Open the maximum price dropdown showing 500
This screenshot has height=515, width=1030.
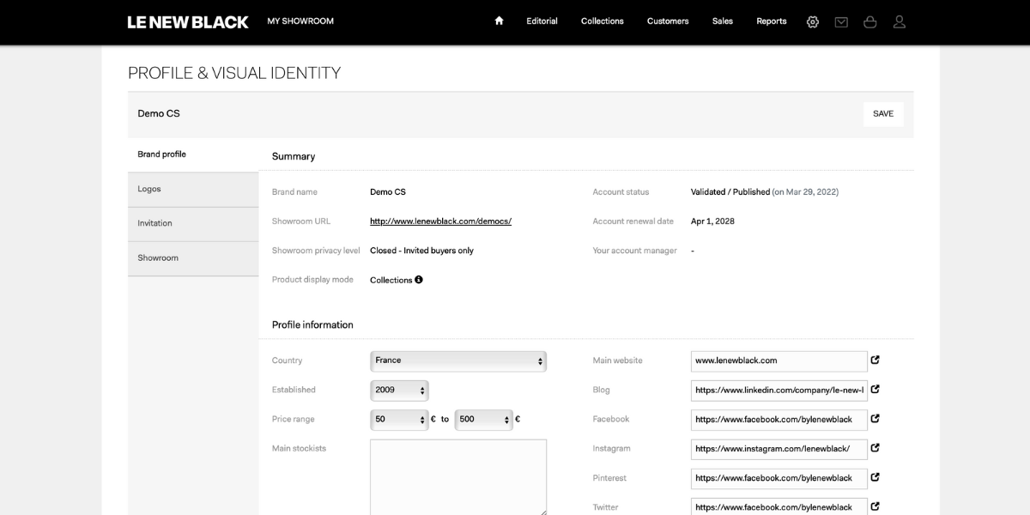[x=483, y=420]
